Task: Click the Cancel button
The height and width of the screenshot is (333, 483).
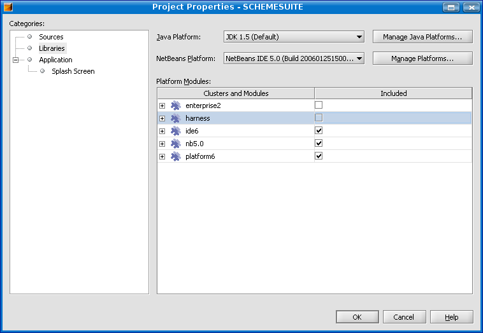Action: 404,317
